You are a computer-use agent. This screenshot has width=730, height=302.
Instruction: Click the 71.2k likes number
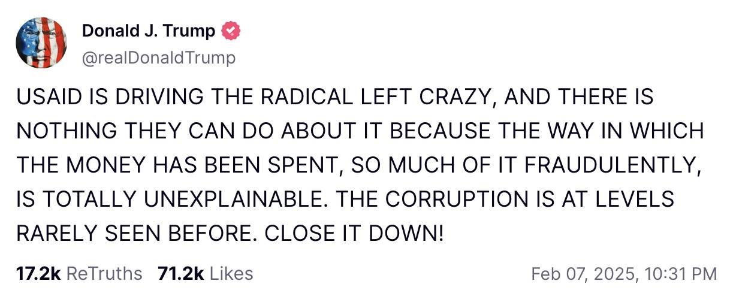click(181, 274)
